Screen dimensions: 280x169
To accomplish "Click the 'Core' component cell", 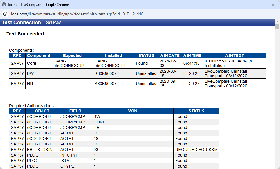I will pyautogui.click(x=39, y=63).
